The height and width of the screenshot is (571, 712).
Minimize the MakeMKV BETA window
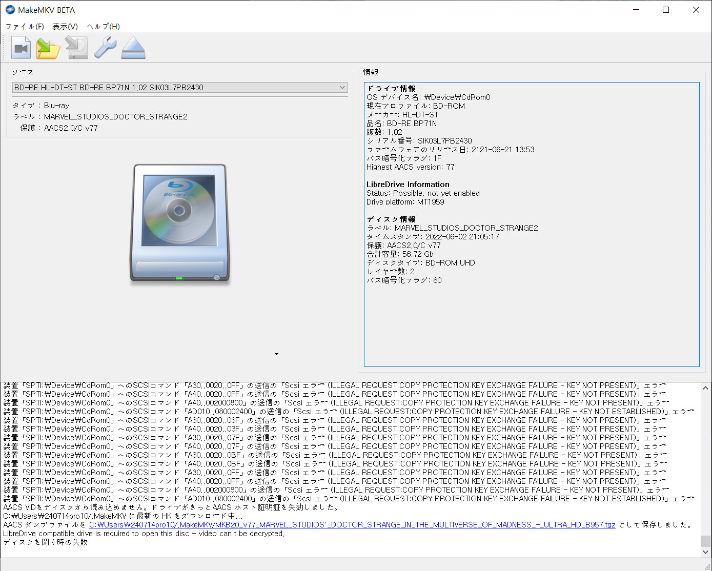[x=636, y=10]
